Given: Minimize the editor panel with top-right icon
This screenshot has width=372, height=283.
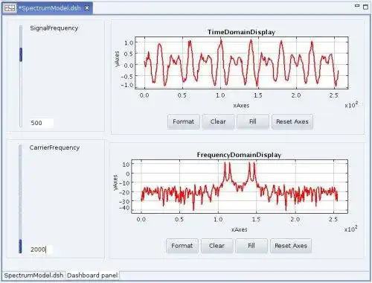Looking at the screenshot, I should 357,6.
